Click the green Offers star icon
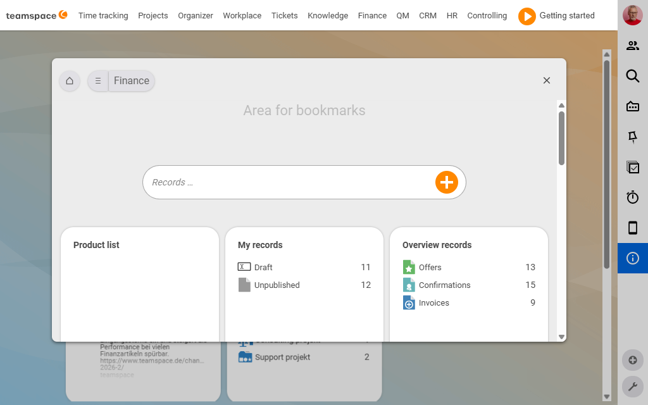Viewport: 648px width, 405px height. point(409,267)
